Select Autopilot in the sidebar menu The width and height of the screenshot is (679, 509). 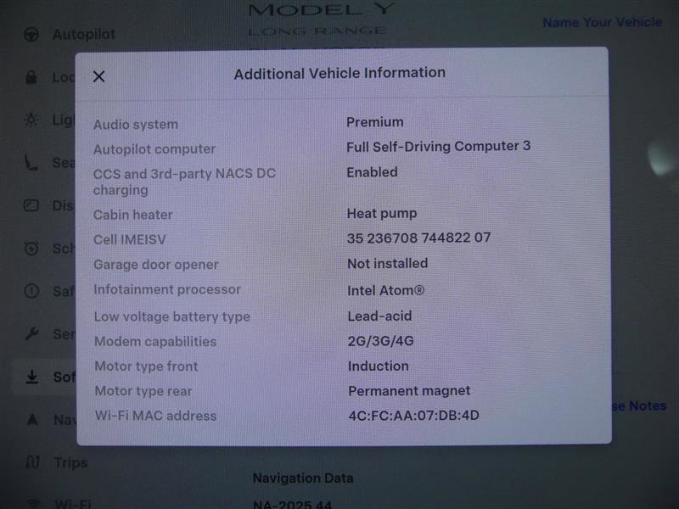81,35
